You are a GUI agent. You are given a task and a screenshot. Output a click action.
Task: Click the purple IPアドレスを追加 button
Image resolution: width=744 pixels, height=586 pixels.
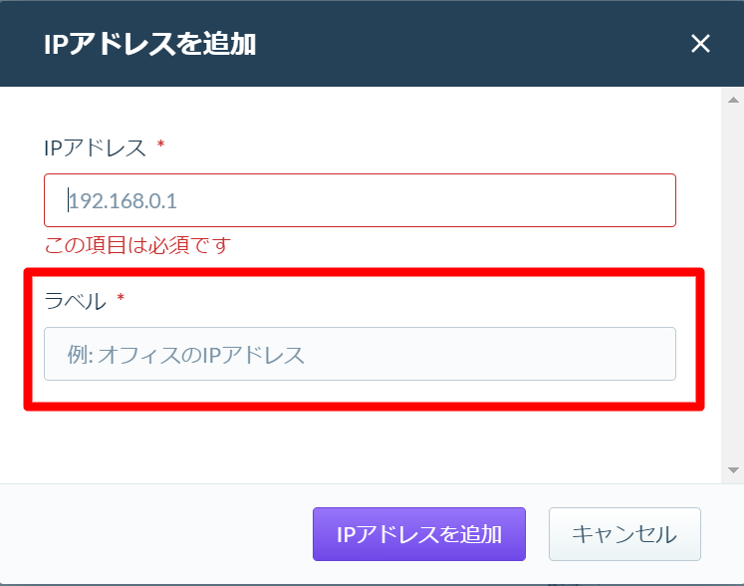click(x=419, y=534)
